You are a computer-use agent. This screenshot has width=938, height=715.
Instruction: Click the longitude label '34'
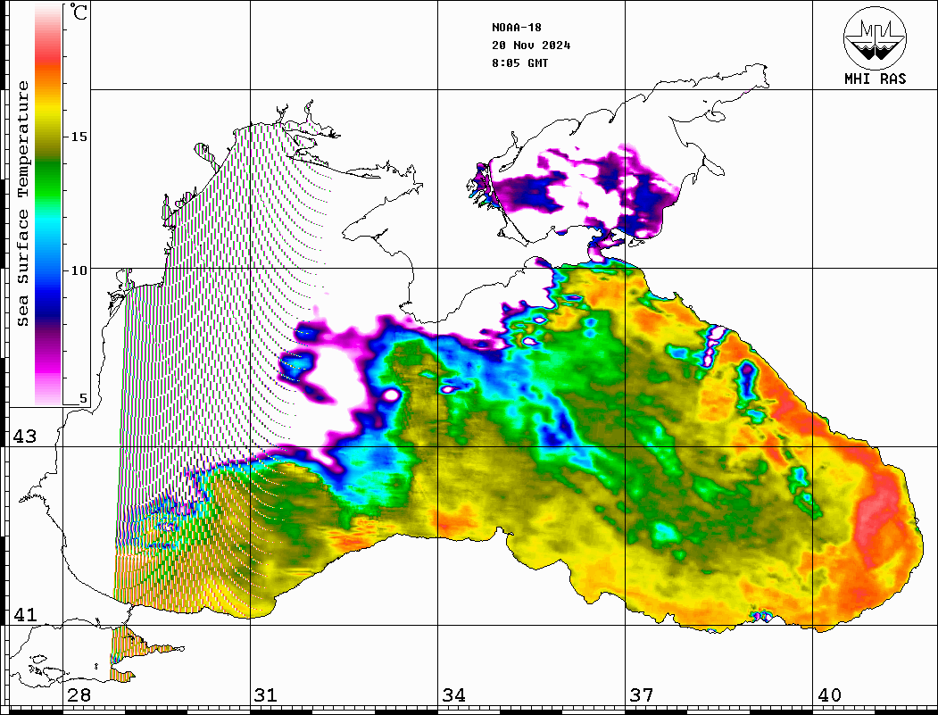[x=454, y=695]
